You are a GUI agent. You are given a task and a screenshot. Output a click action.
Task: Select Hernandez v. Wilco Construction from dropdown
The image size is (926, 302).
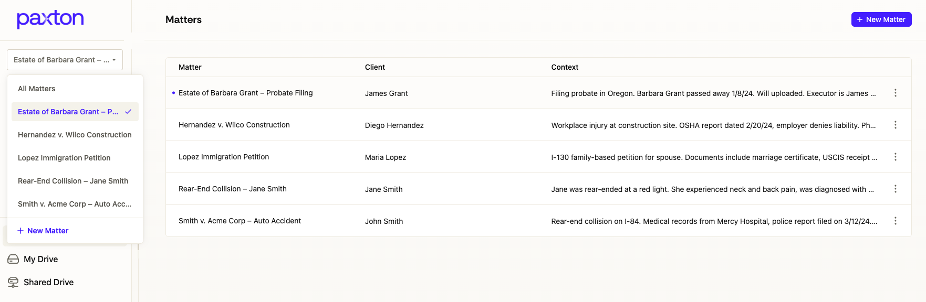tap(75, 135)
